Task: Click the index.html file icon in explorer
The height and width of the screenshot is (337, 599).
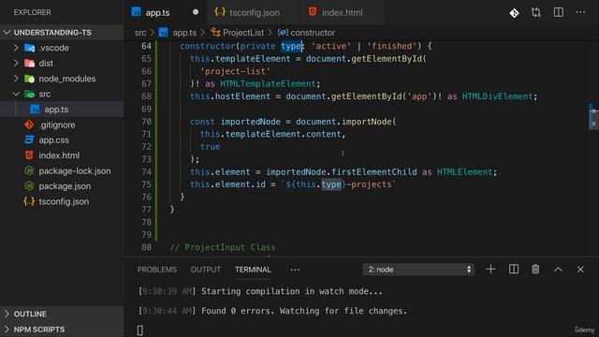Action: tap(29, 155)
